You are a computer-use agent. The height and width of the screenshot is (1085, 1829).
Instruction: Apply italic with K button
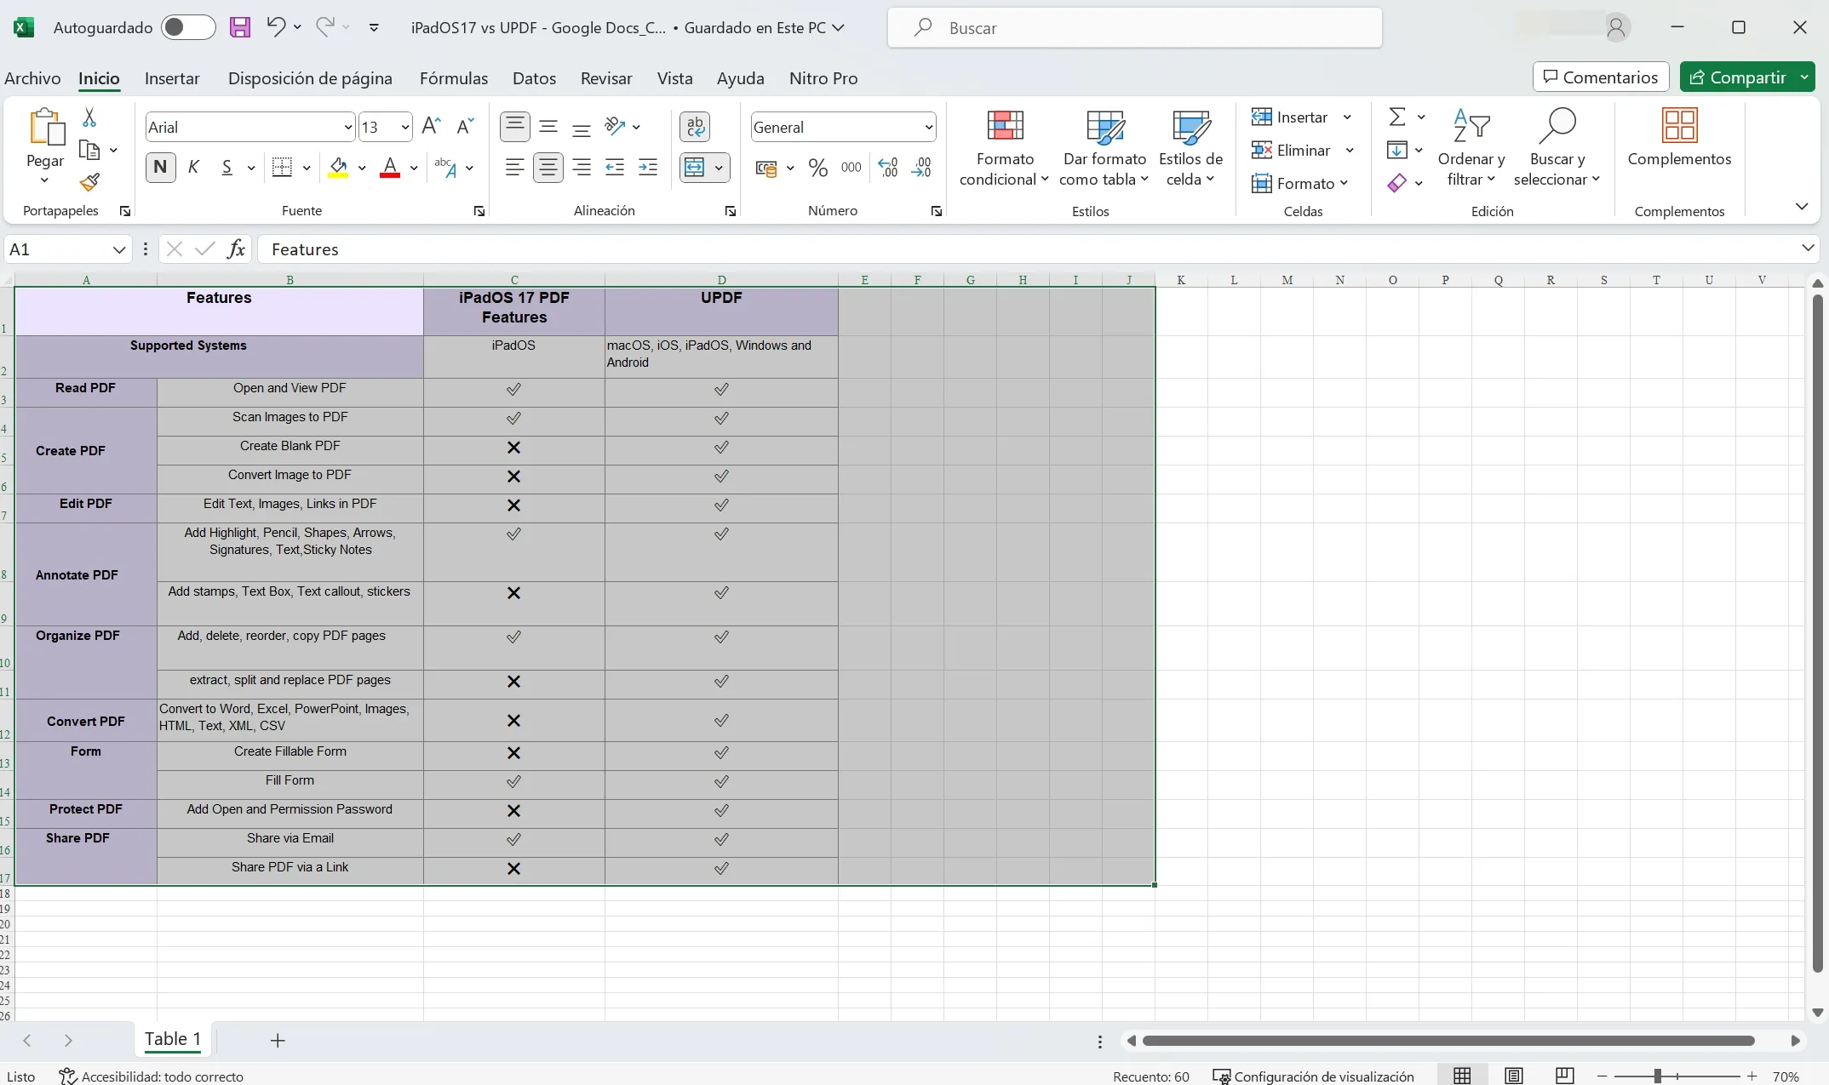[193, 168]
